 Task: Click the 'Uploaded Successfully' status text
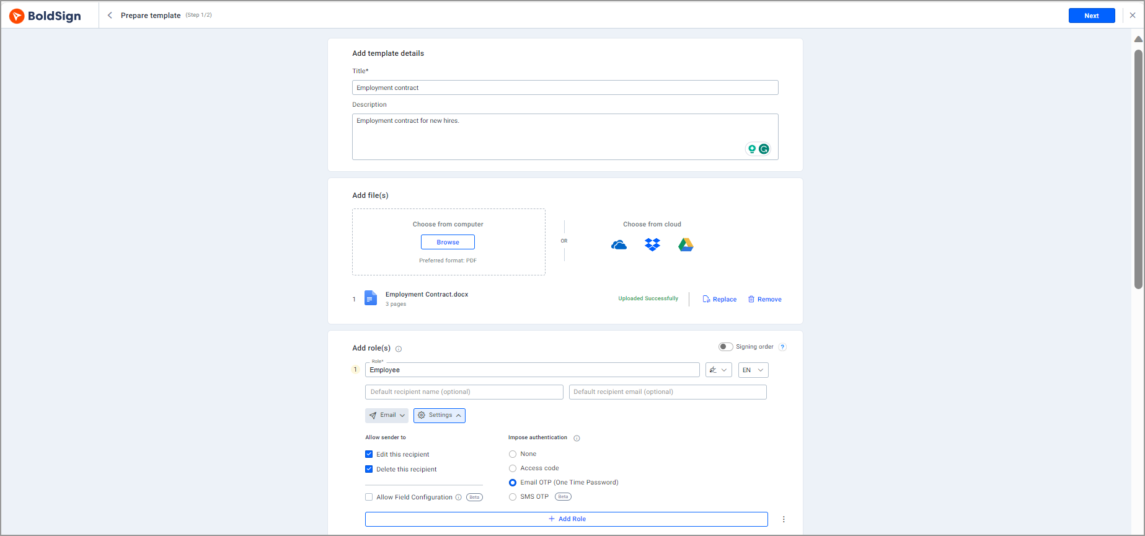tap(648, 298)
